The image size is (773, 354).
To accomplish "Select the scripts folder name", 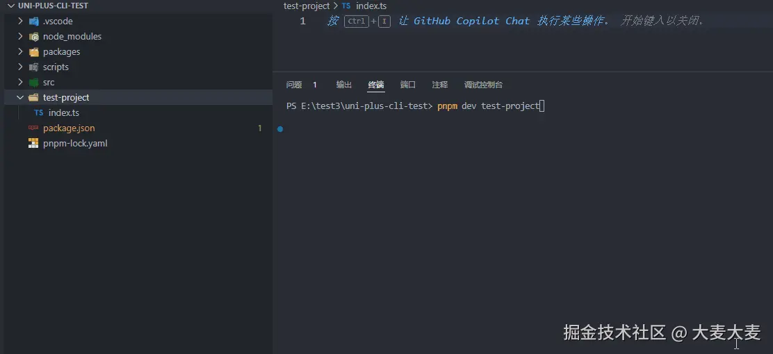I will click(56, 67).
